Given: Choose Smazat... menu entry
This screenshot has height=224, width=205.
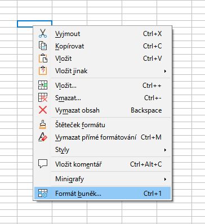Looking at the screenshot, I should [x=102, y=98].
